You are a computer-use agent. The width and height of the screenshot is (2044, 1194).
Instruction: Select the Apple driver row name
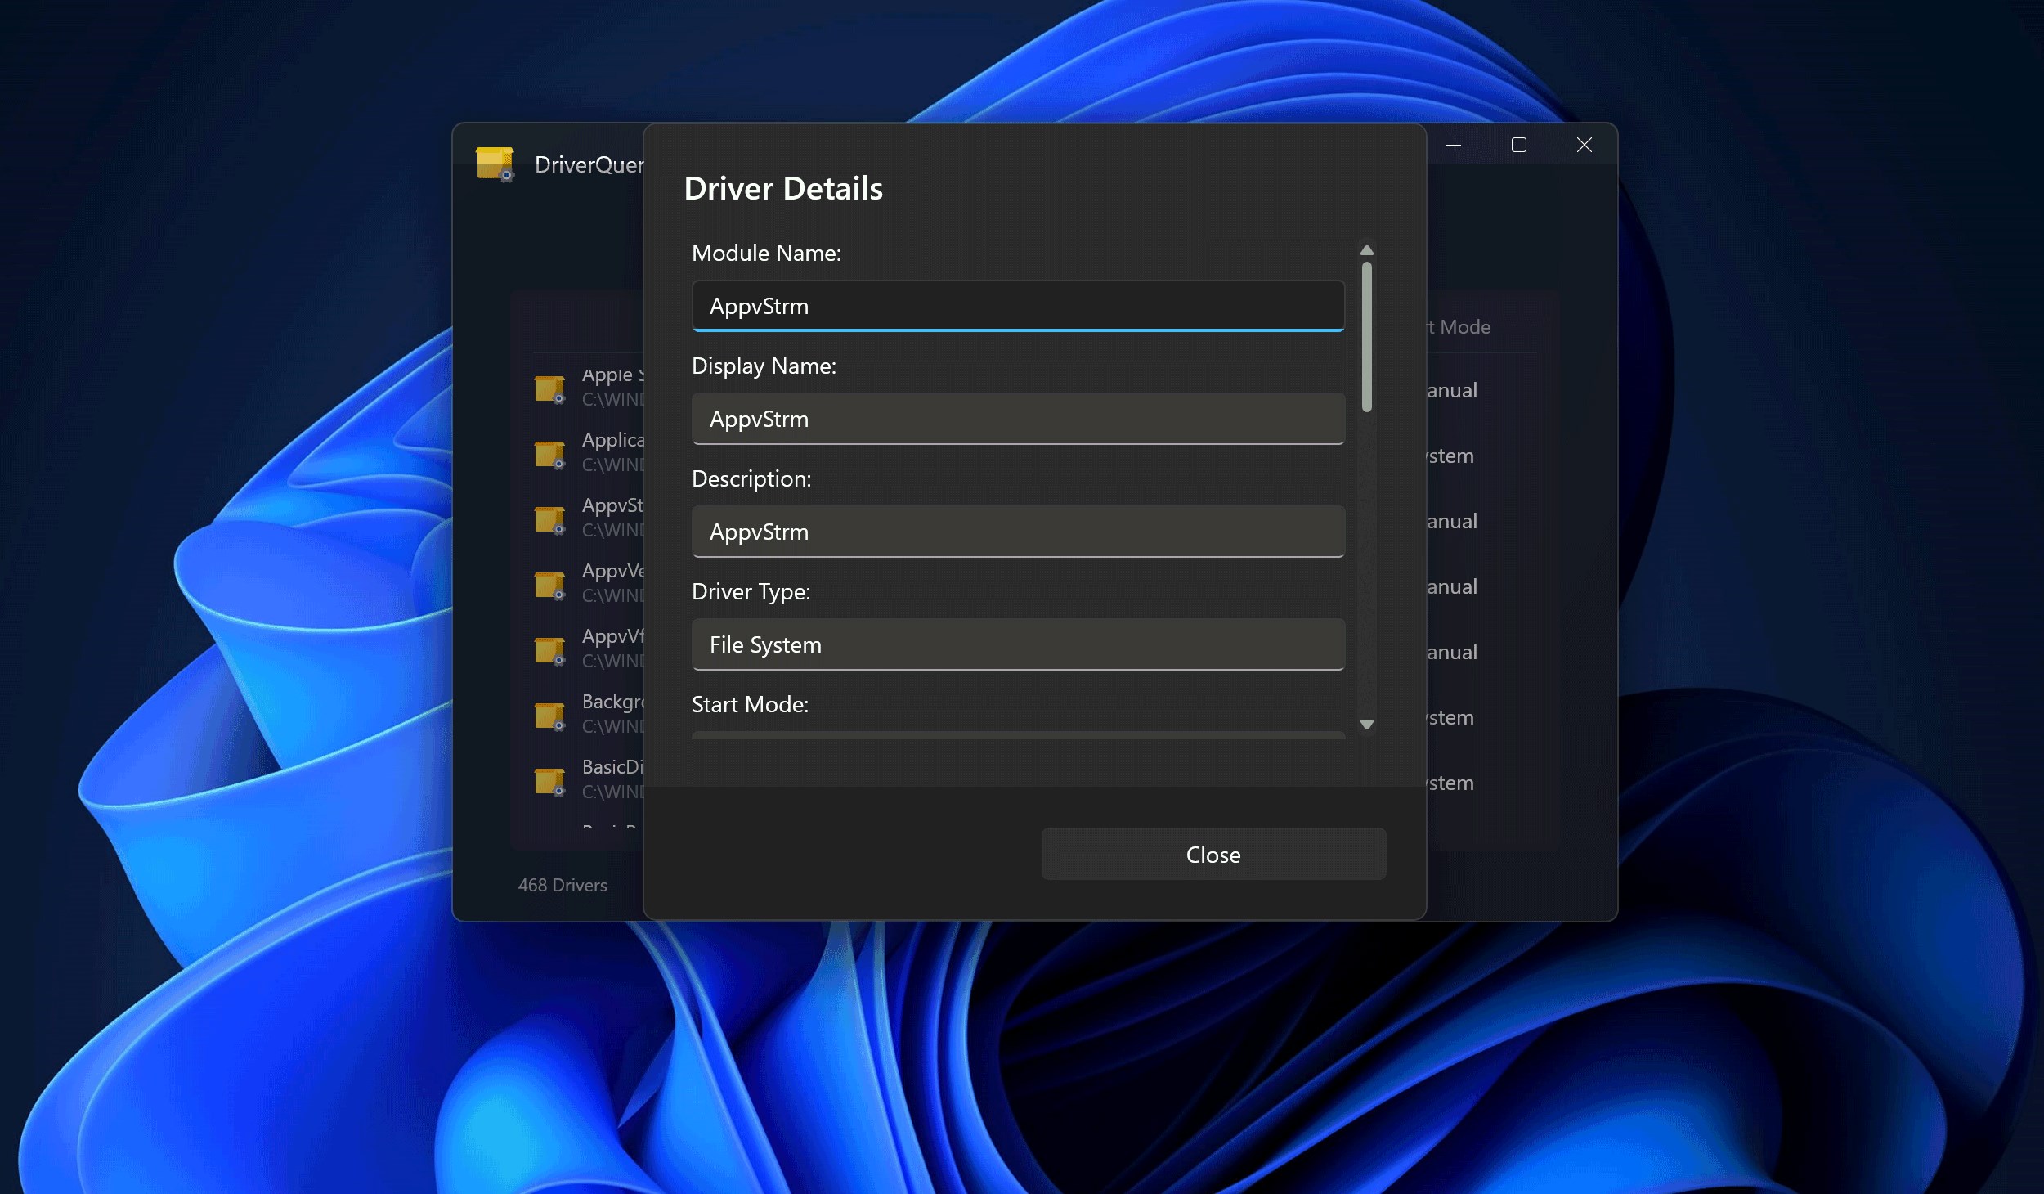pyautogui.click(x=613, y=375)
